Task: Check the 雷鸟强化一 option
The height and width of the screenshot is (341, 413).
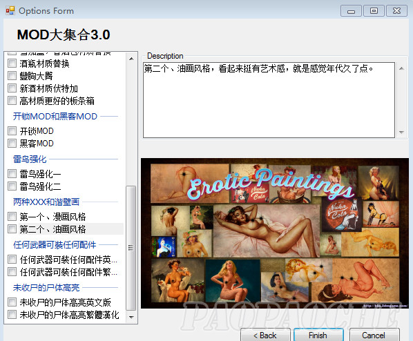Action: pos(12,174)
